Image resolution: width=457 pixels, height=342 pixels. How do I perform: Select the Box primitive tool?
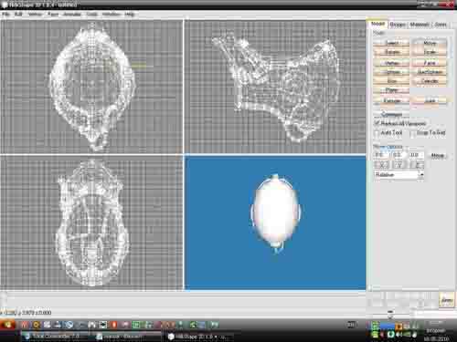tap(391, 81)
